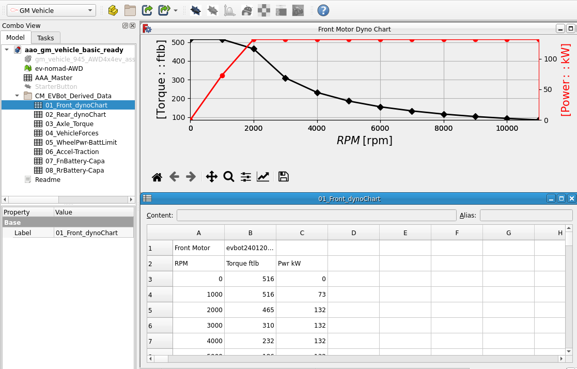
Task: Click the Home reset view plot icon
Action: (x=157, y=177)
